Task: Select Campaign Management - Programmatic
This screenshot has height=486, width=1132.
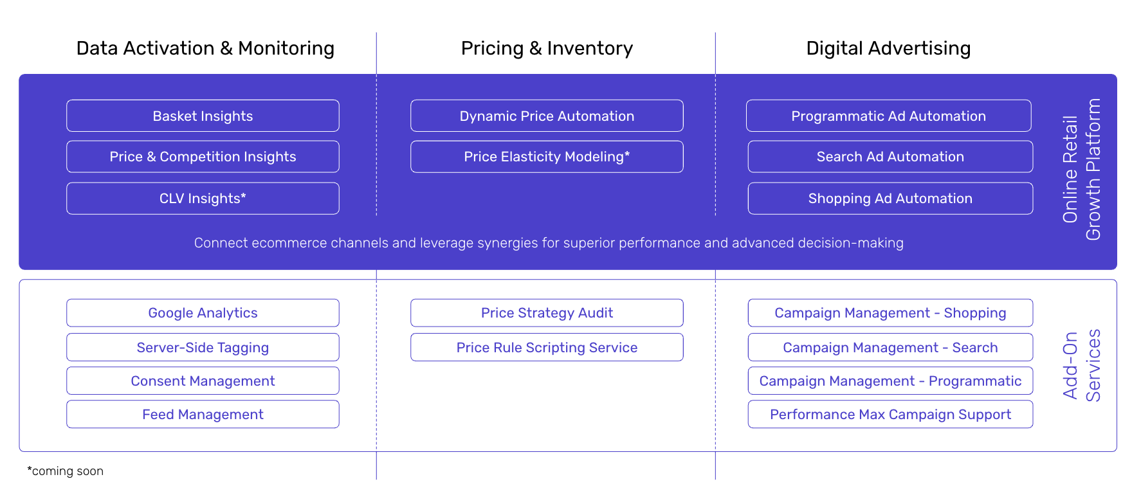Action: coord(890,381)
